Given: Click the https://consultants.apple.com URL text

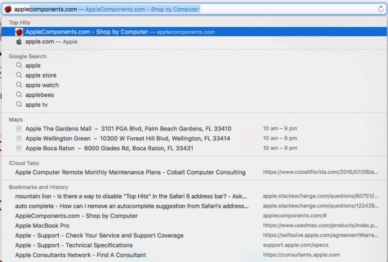Looking at the screenshot, I should point(301,255).
